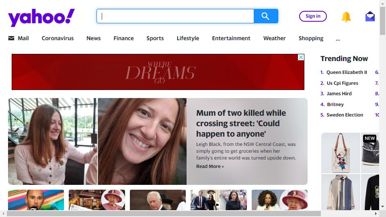Close the Where Dreams Go ad
The height and width of the screenshot is (217, 386).
click(301, 57)
